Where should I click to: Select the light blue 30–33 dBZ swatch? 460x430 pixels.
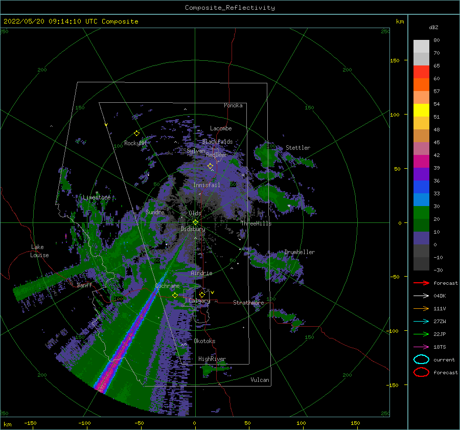point(421,200)
